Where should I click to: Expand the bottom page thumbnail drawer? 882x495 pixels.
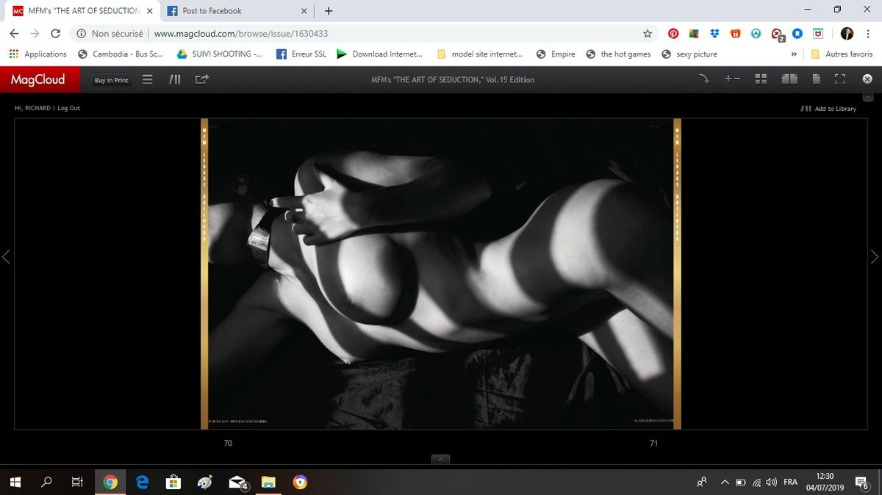[441, 460]
